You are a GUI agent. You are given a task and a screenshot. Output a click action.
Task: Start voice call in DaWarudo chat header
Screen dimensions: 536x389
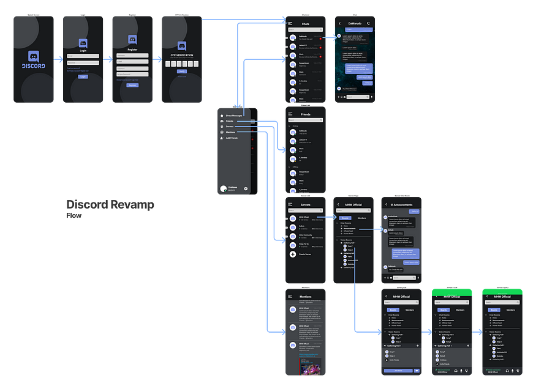pyautogui.click(x=368, y=23)
